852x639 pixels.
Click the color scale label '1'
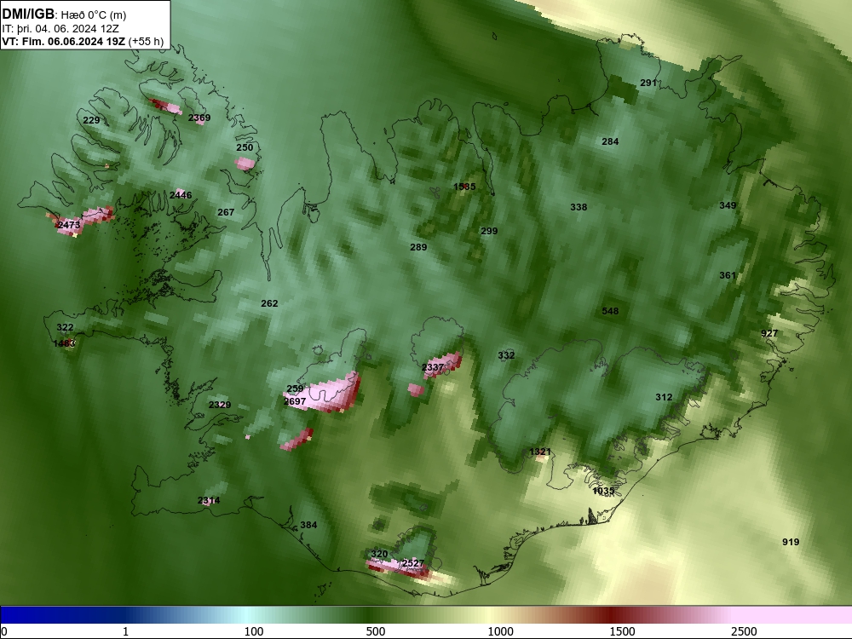pos(125,631)
